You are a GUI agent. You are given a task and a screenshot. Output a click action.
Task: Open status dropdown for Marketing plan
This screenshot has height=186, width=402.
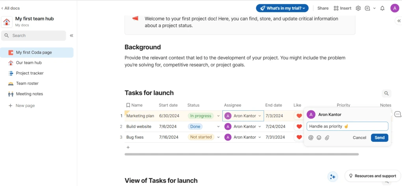pos(218,116)
